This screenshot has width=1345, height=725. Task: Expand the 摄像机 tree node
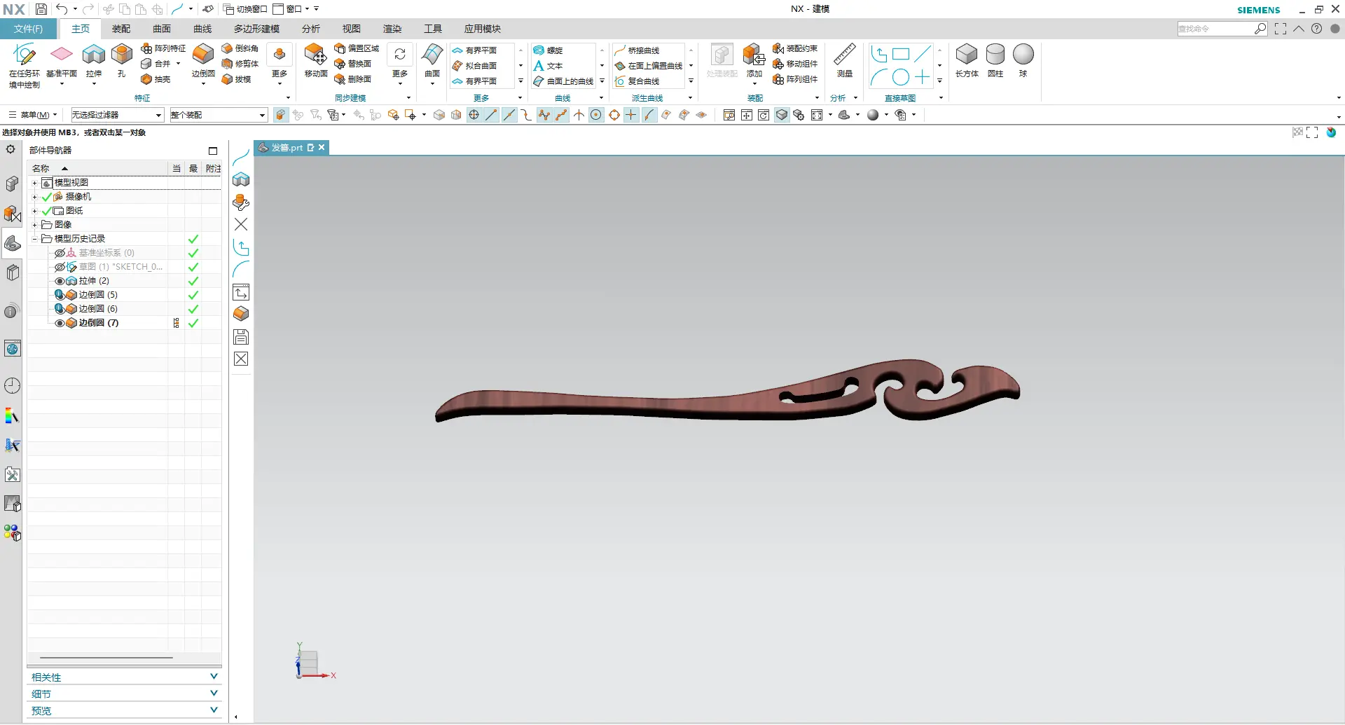click(x=34, y=197)
